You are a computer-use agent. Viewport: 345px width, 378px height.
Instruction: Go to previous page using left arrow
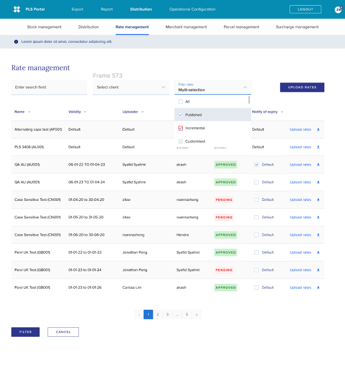pyautogui.click(x=139, y=315)
